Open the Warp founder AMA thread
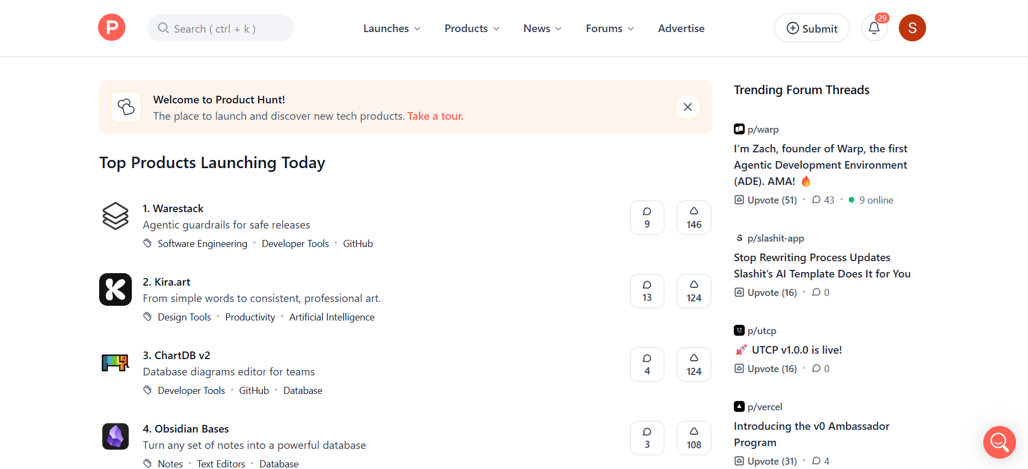The height and width of the screenshot is (469, 1028). coord(820,165)
